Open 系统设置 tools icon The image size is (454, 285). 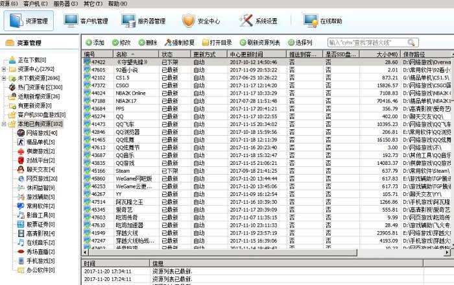click(x=245, y=21)
